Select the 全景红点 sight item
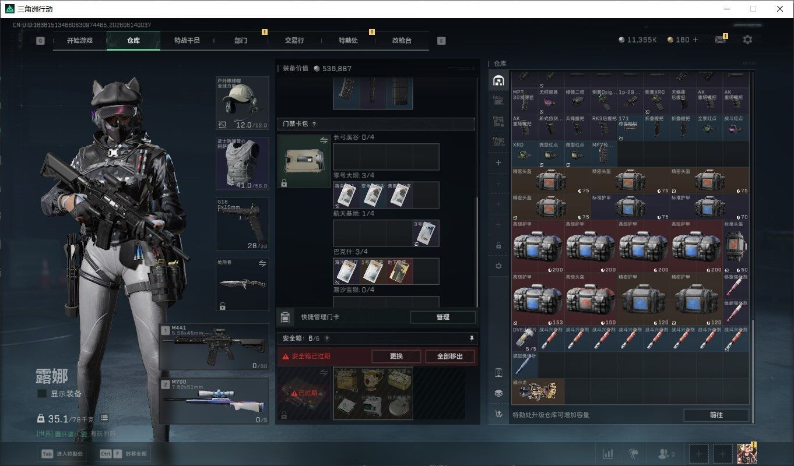 [709, 127]
